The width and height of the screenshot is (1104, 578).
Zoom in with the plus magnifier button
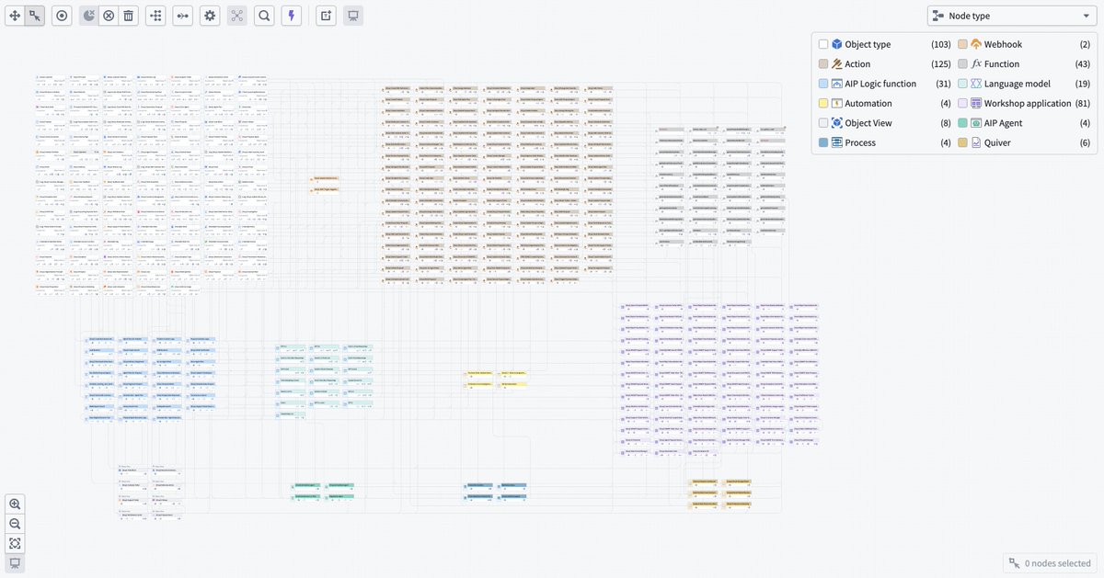tap(15, 504)
